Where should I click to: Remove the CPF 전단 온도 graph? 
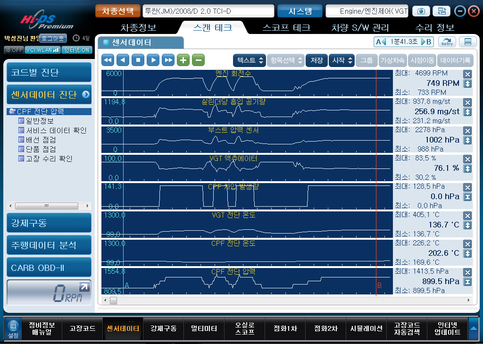pos(467,244)
